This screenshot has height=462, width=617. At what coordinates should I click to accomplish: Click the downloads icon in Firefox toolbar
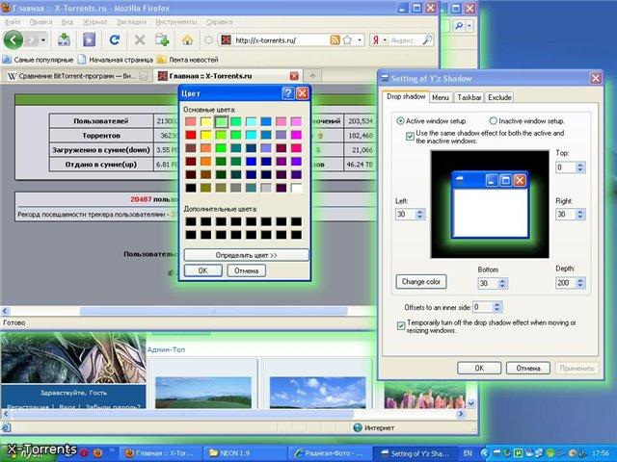(64, 40)
